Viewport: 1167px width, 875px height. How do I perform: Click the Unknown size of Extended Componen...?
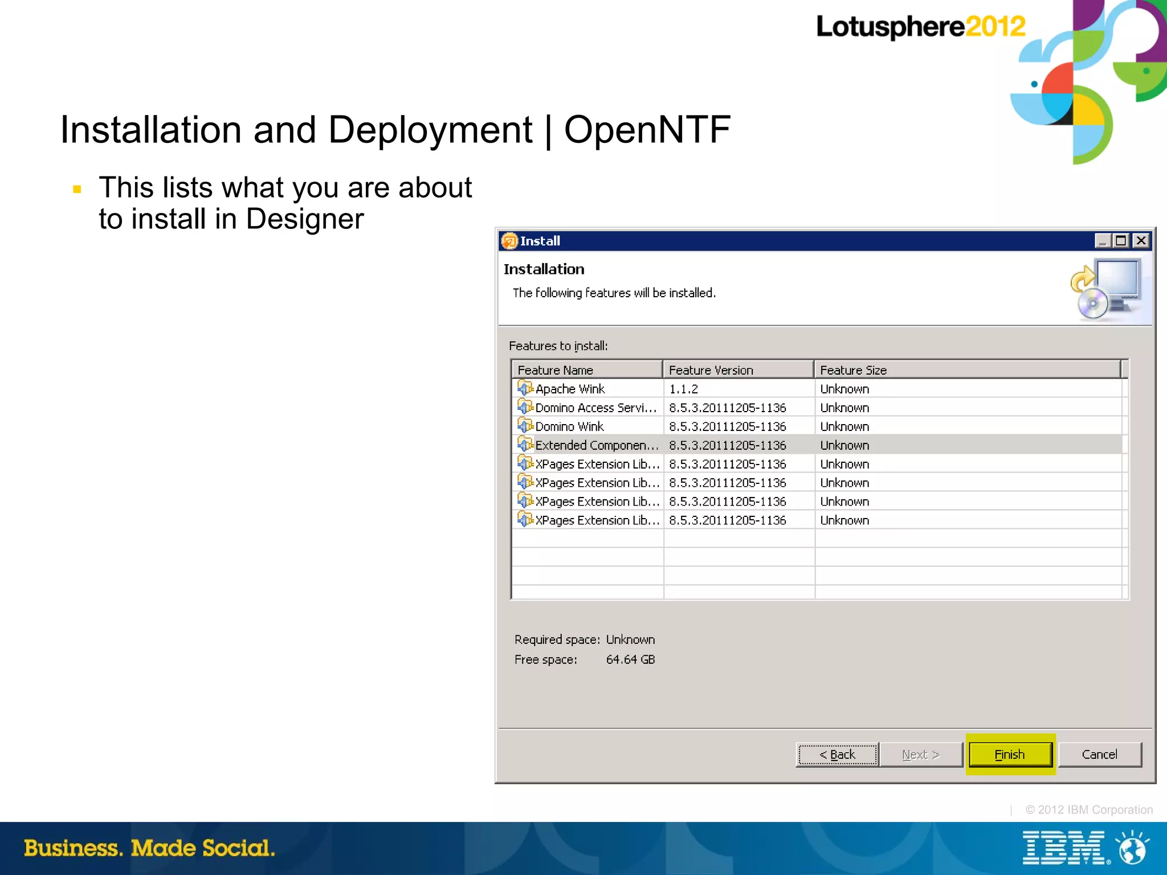[x=844, y=445]
